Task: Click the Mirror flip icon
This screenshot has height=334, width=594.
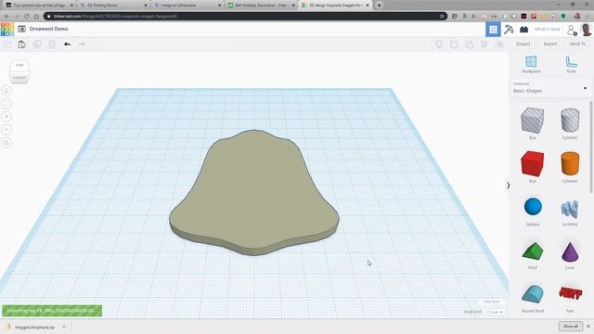Action: (x=499, y=45)
